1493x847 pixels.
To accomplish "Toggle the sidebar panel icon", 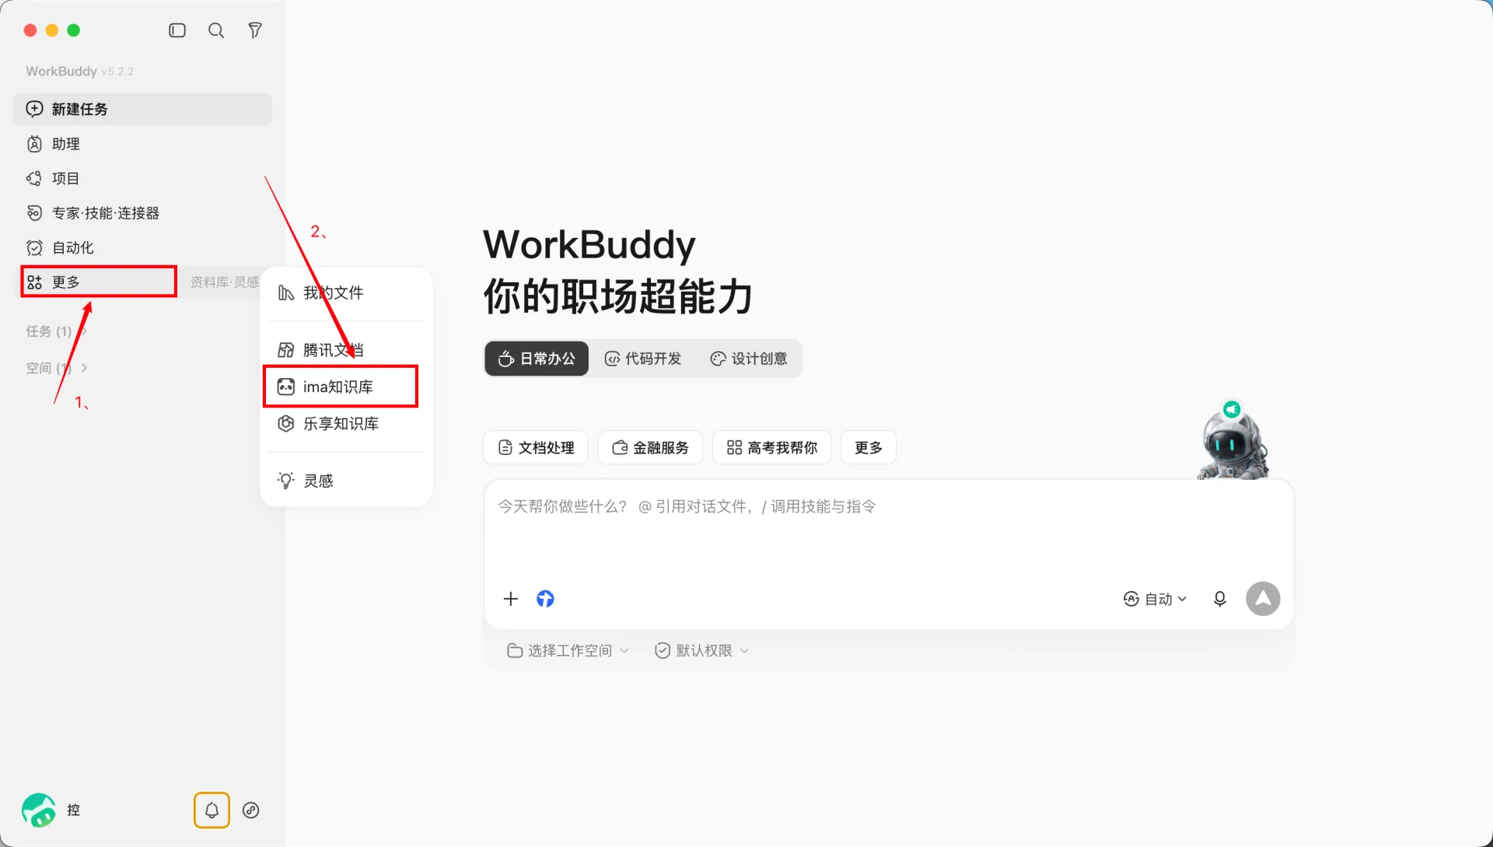I will coord(177,30).
